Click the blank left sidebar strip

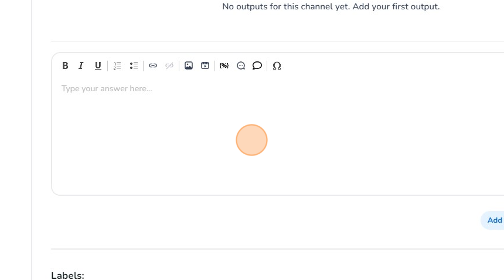click(16, 140)
